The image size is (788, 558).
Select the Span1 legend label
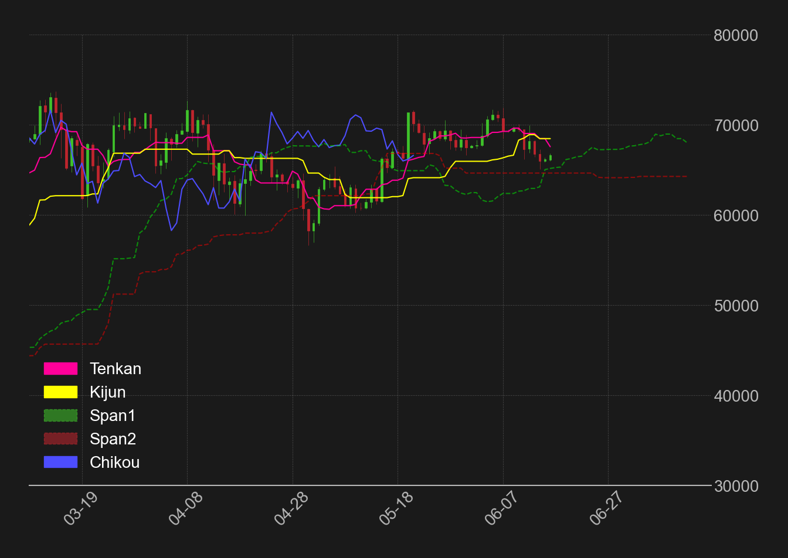pyautogui.click(x=113, y=416)
